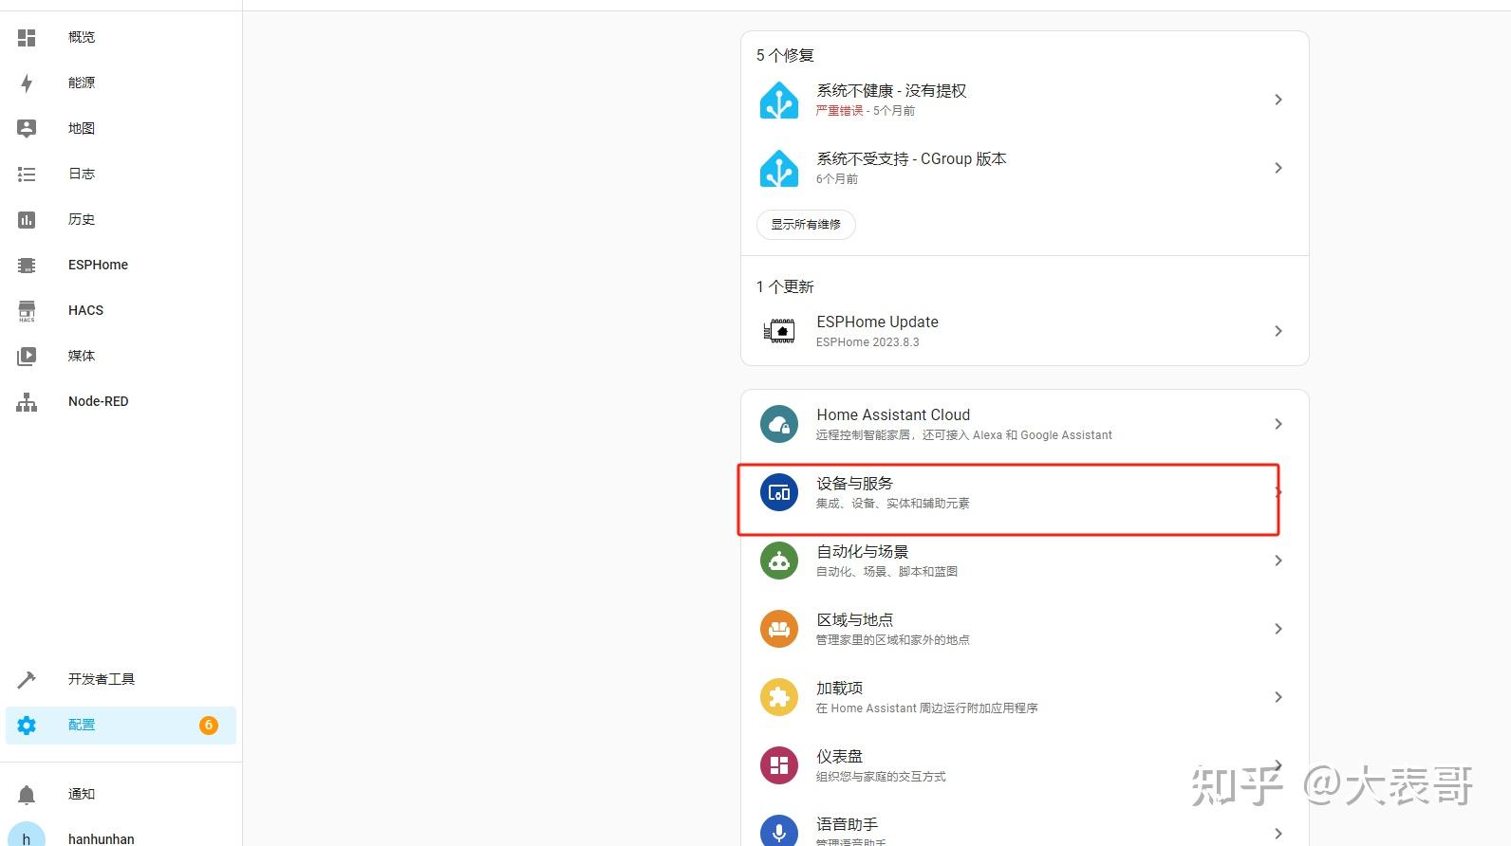The height and width of the screenshot is (846, 1511).
Task: Click the ESPHome 2023.8.3 version text
Action: coord(867,342)
